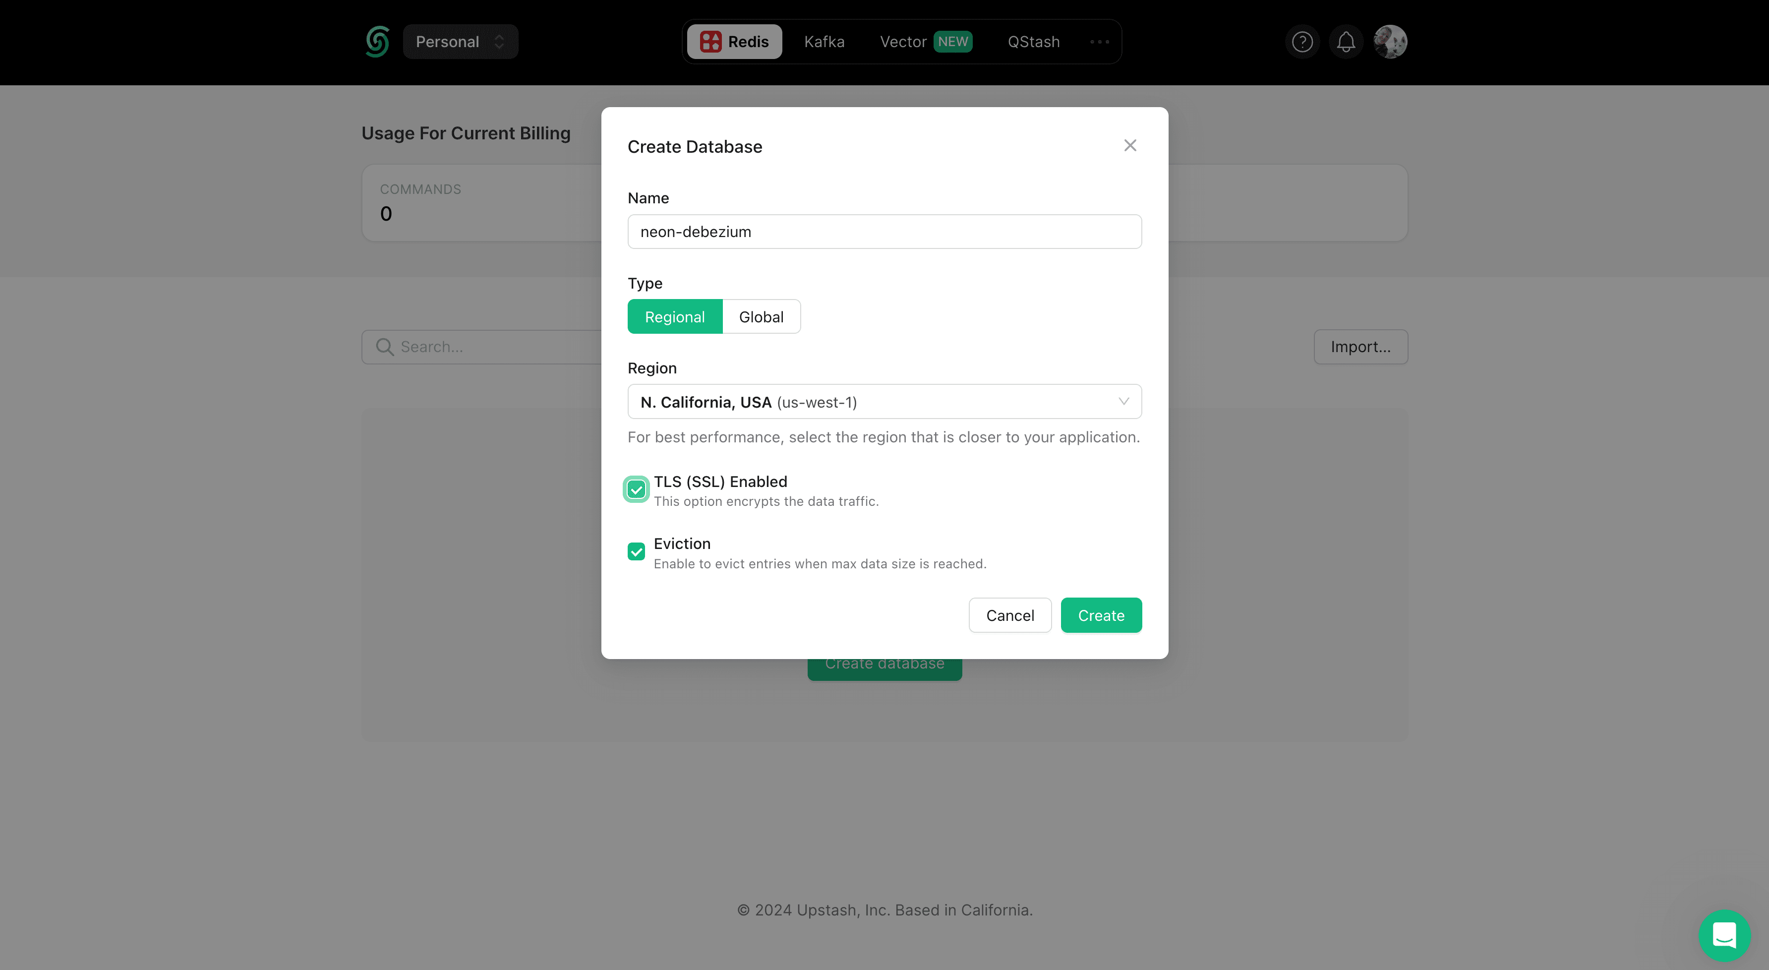Image resolution: width=1769 pixels, height=970 pixels.
Task: Create the neon-debezium database
Action: click(x=1101, y=615)
